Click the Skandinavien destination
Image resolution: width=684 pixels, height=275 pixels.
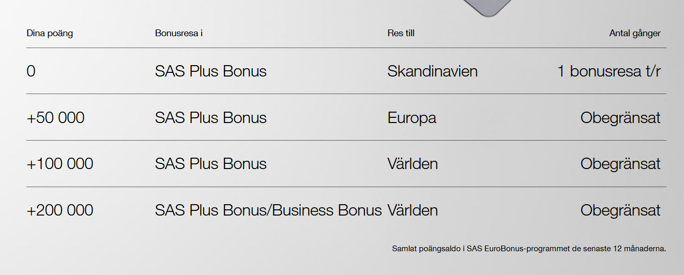(x=432, y=71)
